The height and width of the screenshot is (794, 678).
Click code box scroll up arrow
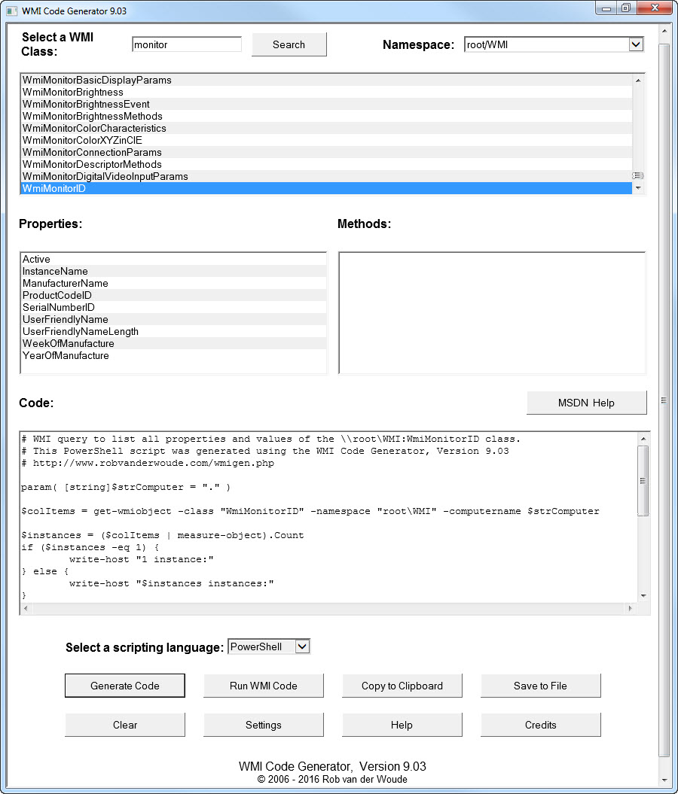click(643, 439)
